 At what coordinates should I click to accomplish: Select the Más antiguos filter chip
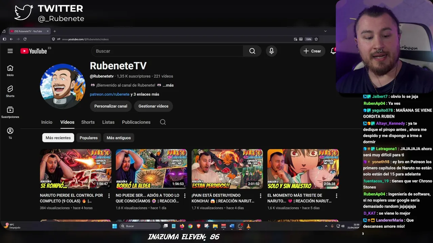(x=119, y=138)
